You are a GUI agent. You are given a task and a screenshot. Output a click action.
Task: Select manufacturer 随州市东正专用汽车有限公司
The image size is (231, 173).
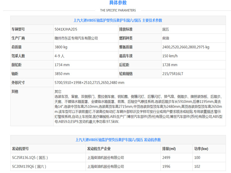pyautogui.click(x=76, y=38)
